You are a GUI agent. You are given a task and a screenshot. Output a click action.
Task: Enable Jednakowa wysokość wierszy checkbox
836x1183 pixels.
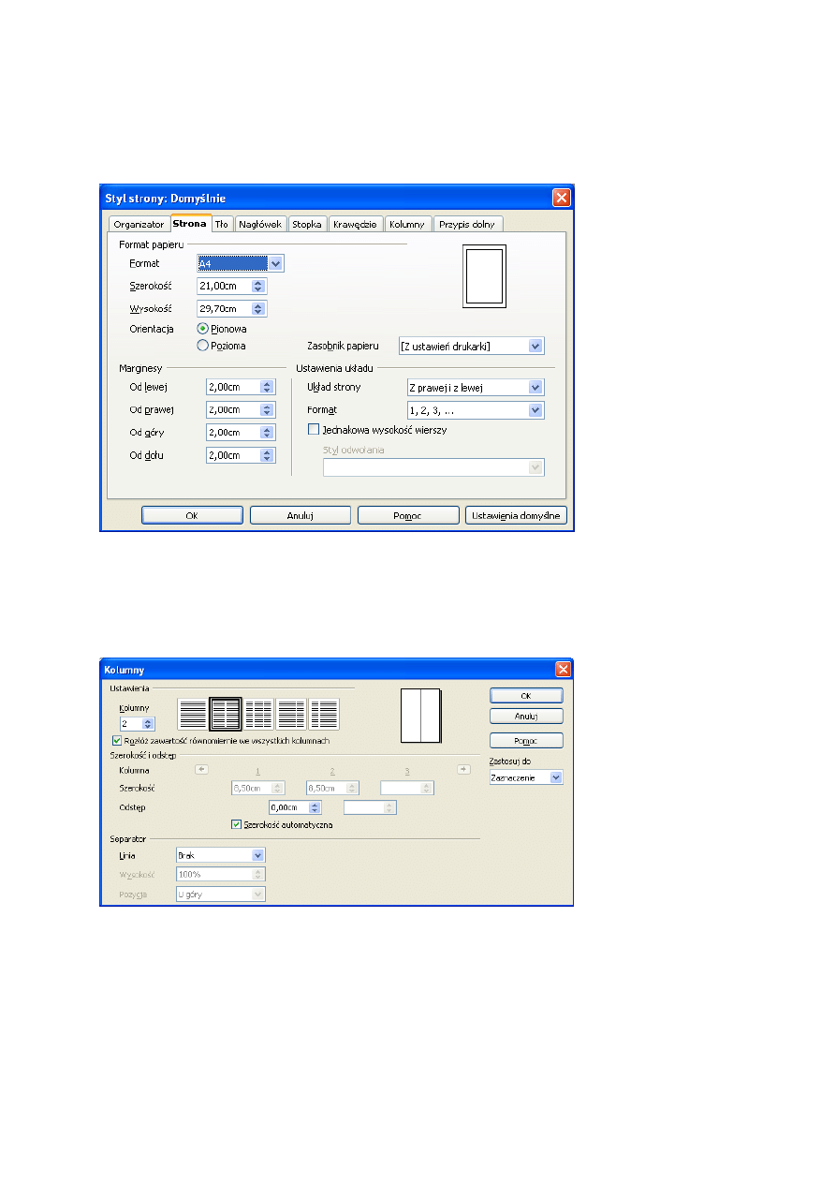315,430
